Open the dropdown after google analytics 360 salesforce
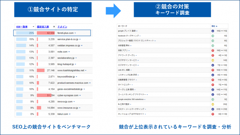Screen dimensions: 240x135 click(145, 100)
